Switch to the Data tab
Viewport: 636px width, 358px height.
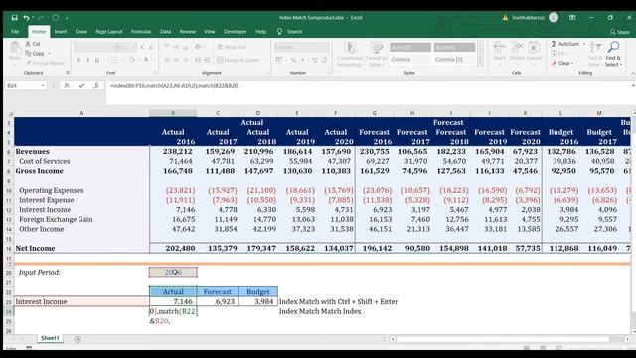166,31
